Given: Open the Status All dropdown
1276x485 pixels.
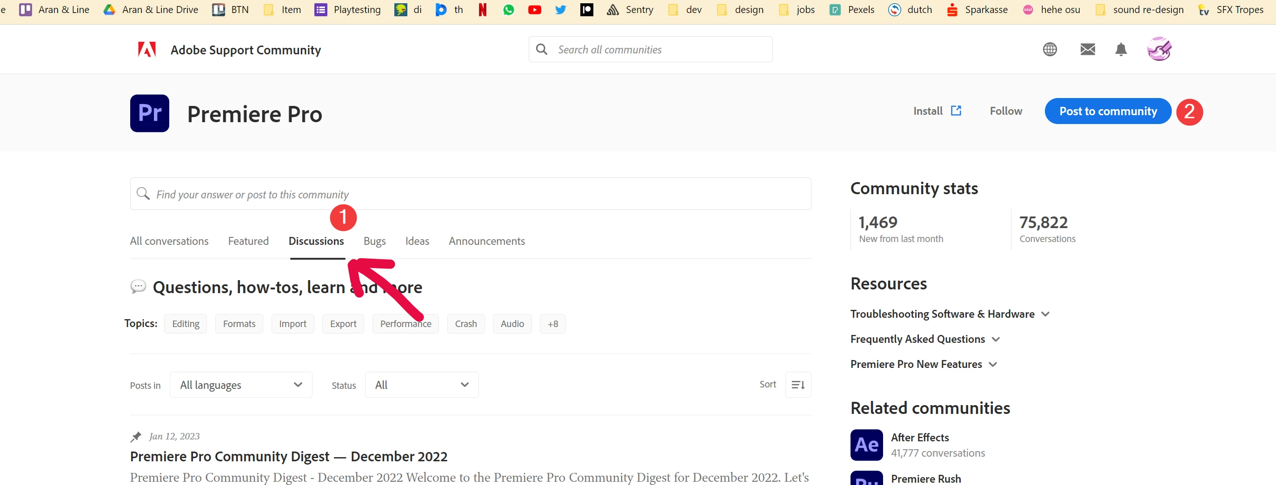Looking at the screenshot, I should pos(421,385).
